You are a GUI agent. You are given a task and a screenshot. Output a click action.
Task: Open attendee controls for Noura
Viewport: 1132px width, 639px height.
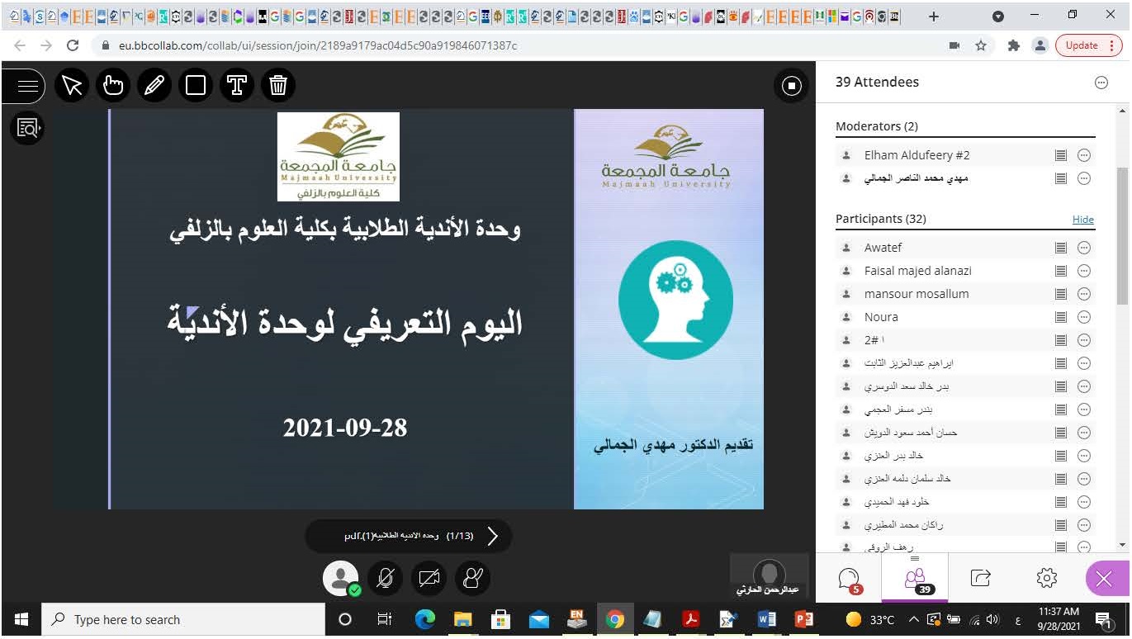pyautogui.click(x=1084, y=317)
